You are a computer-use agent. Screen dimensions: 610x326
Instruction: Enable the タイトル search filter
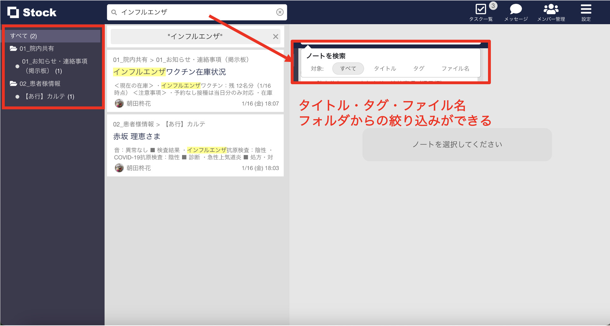pos(384,68)
